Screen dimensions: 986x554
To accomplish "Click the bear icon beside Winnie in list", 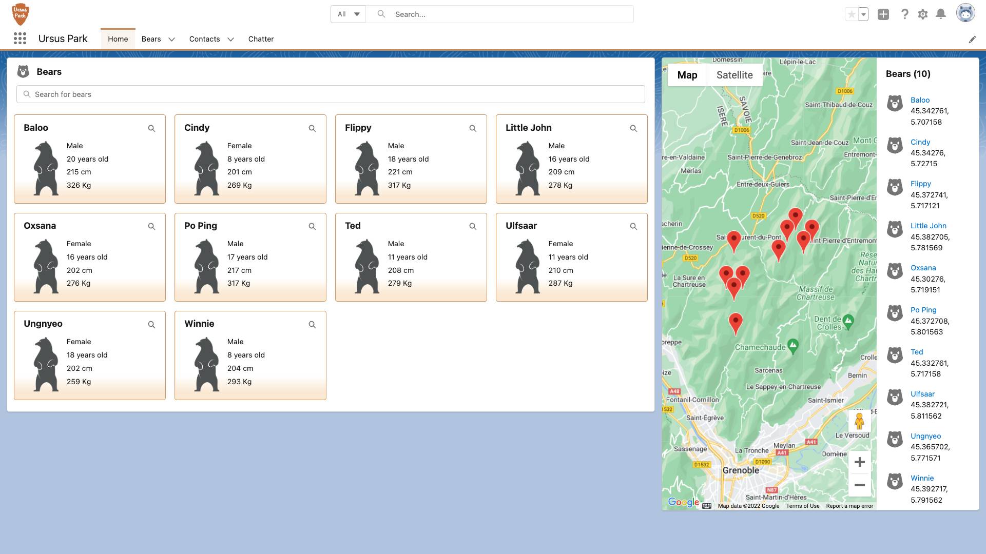I will click(895, 481).
